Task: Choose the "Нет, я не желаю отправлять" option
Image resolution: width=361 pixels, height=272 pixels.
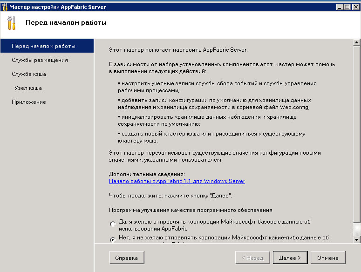Action: (113, 239)
